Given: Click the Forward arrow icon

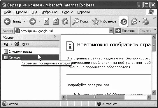Looking at the screenshot, I should [x=33, y=21].
